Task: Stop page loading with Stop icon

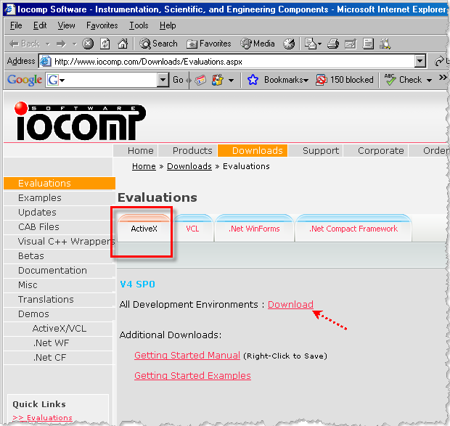Action: tap(88, 44)
